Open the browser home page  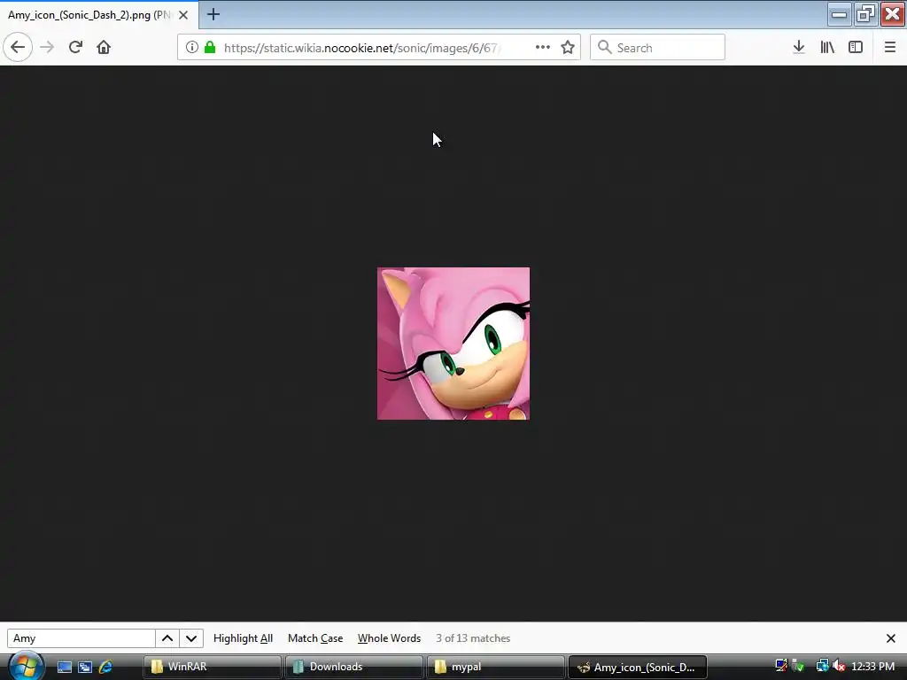(x=104, y=48)
